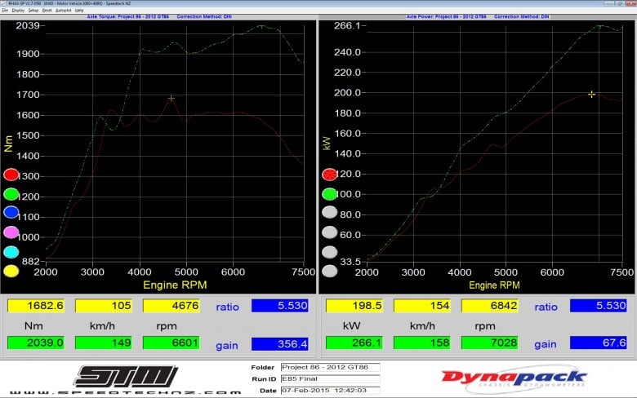
Task: Select the red run circle on torque graph
Action: (x=11, y=175)
